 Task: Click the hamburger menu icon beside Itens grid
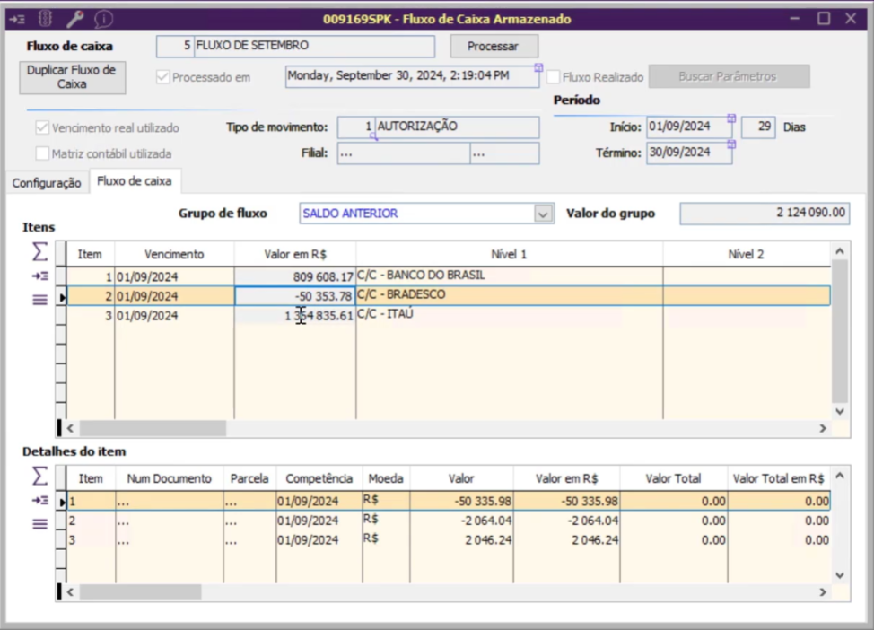click(39, 300)
